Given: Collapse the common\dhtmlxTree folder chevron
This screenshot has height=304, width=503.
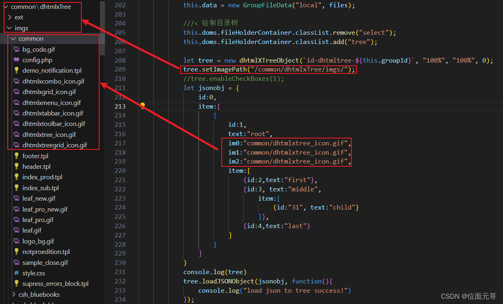Looking at the screenshot, I should click(6, 7).
